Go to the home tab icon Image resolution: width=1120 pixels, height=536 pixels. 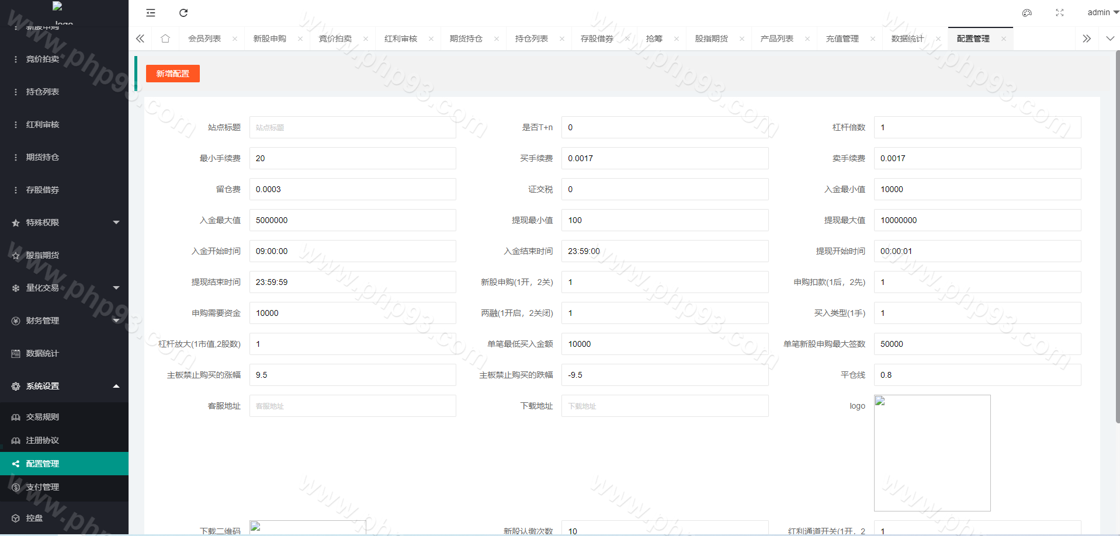coord(165,39)
